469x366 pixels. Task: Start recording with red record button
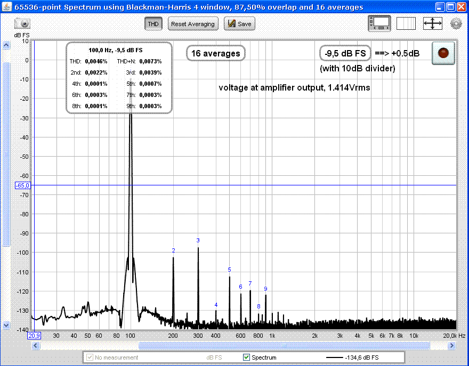pos(443,53)
